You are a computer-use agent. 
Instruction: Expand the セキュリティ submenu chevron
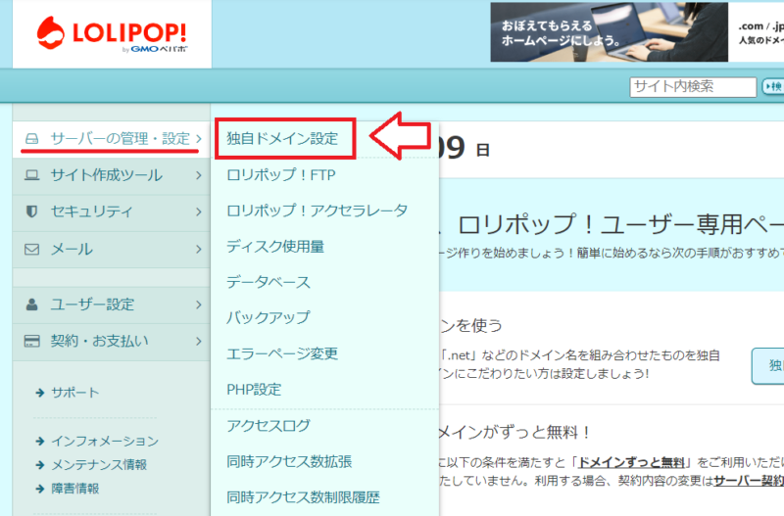[x=198, y=211]
